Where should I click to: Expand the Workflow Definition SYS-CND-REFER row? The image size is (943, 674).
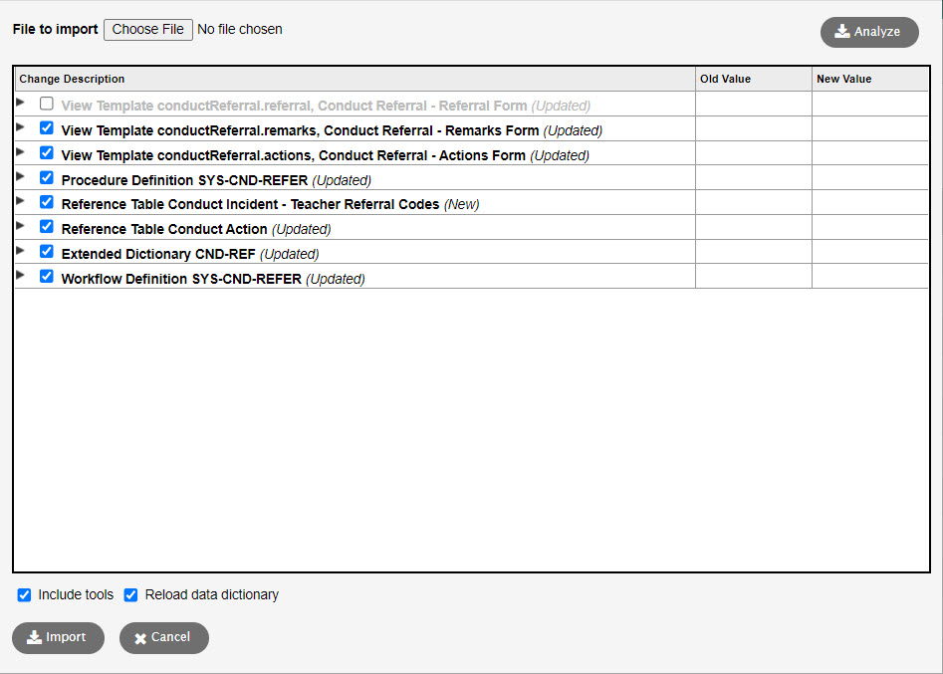pyautogui.click(x=21, y=276)
